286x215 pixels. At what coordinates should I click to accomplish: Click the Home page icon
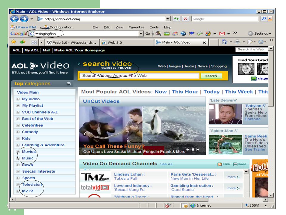224,42
